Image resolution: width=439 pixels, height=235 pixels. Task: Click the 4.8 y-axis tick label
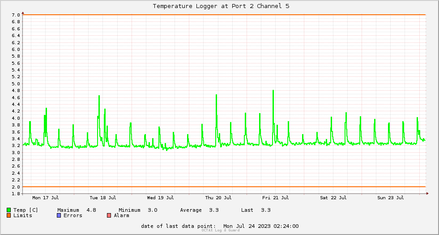pos(16,91)
